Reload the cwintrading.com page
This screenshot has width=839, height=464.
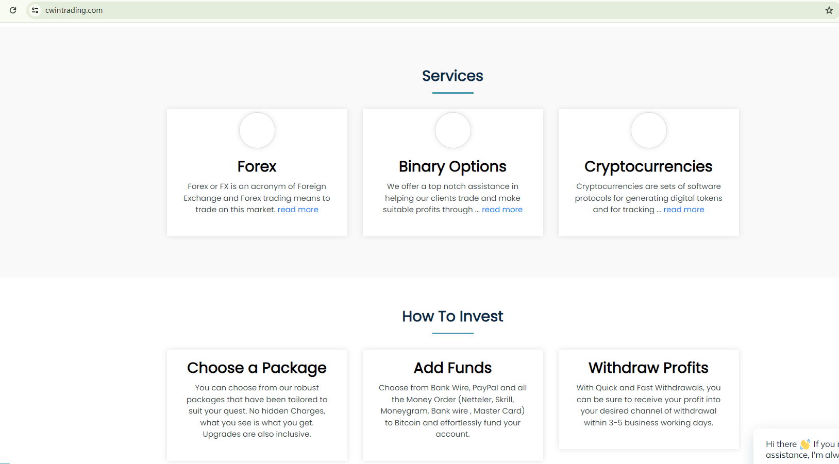[13, 10]
